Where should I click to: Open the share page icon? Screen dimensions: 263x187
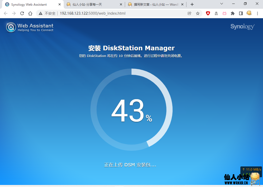[190, 13]
